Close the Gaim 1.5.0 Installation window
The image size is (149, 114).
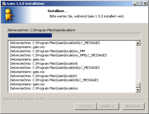point(145,4)
